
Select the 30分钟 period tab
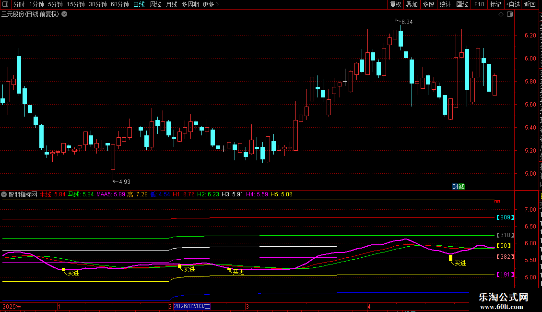point(98,4)
